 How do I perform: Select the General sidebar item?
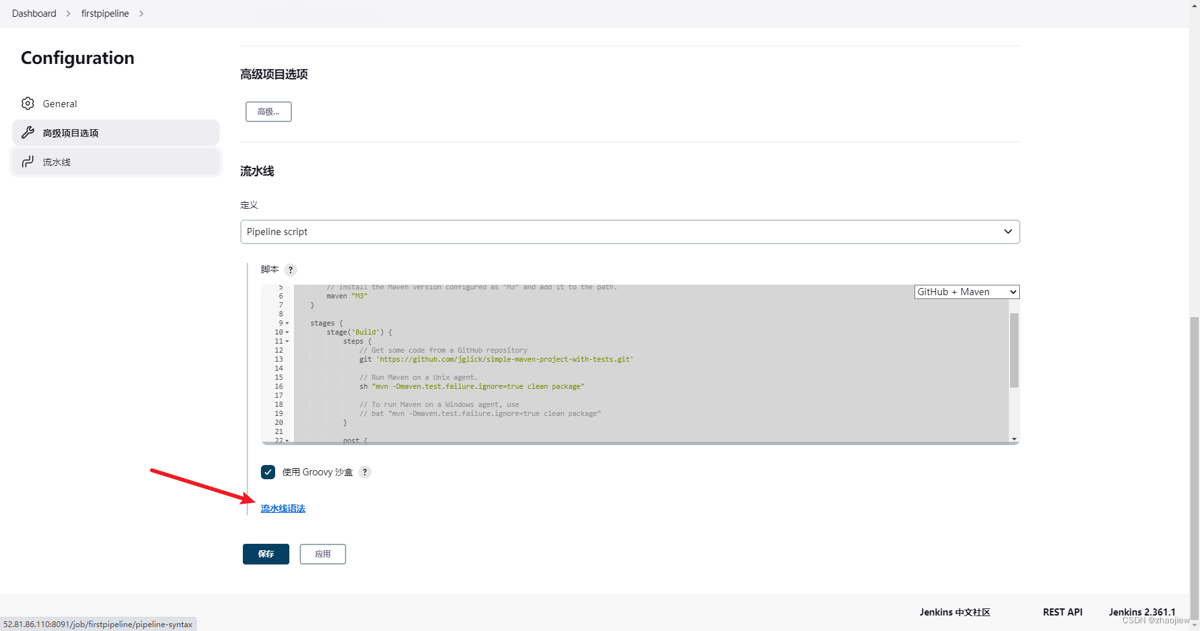[x=60, y=103]
